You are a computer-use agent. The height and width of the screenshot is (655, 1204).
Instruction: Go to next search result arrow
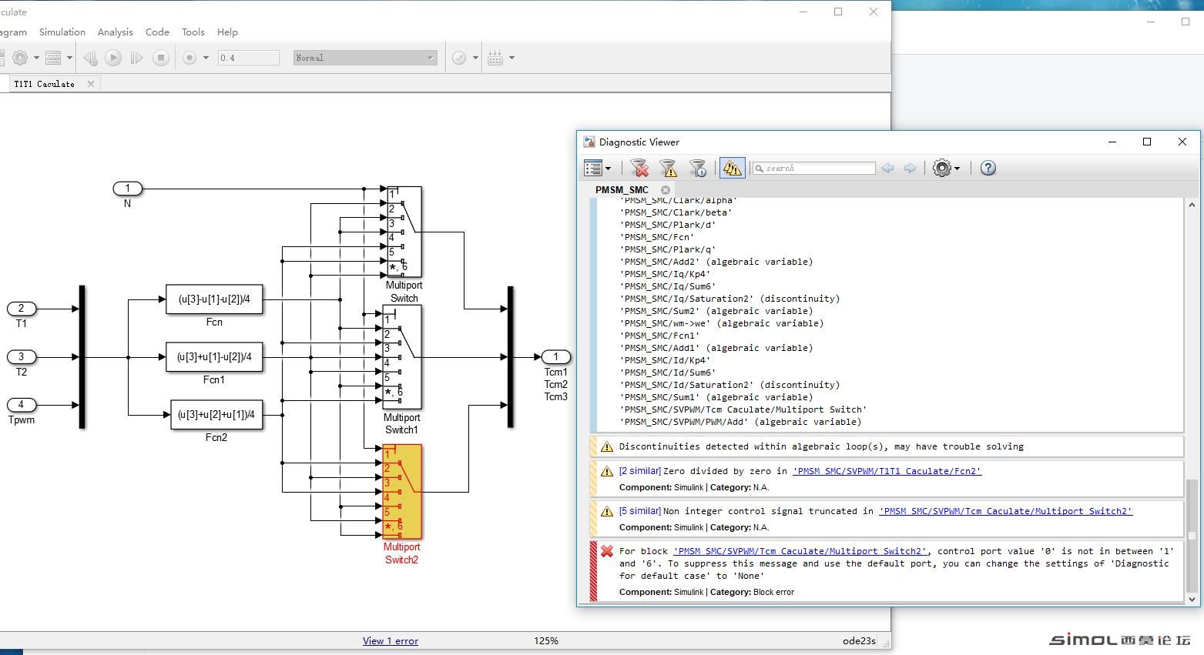(910, 168)
